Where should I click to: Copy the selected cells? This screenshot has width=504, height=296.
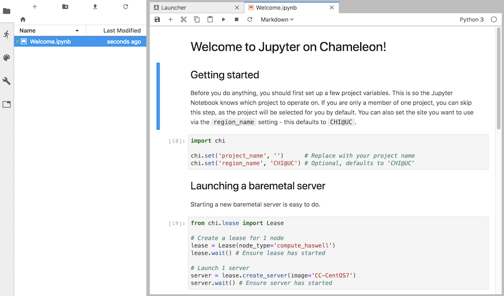click(196, 19)
